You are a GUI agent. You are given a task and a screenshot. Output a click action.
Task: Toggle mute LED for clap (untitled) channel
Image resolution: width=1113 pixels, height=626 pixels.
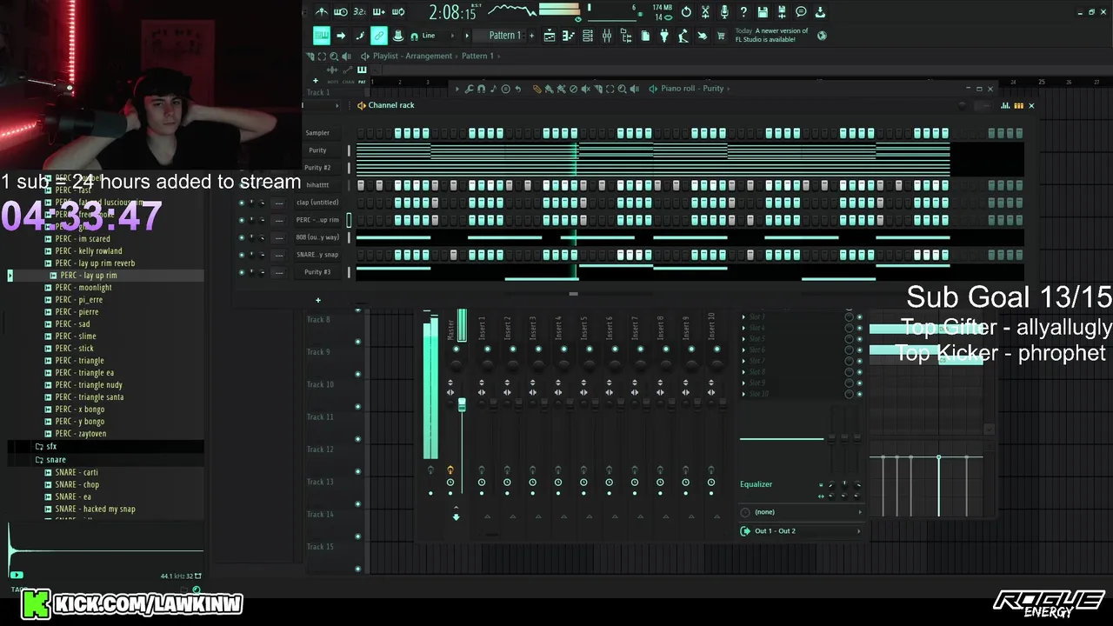(241, 203)
